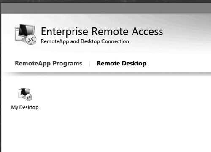Click the small arrows badge on My Desktop icon

click(29, 98)
